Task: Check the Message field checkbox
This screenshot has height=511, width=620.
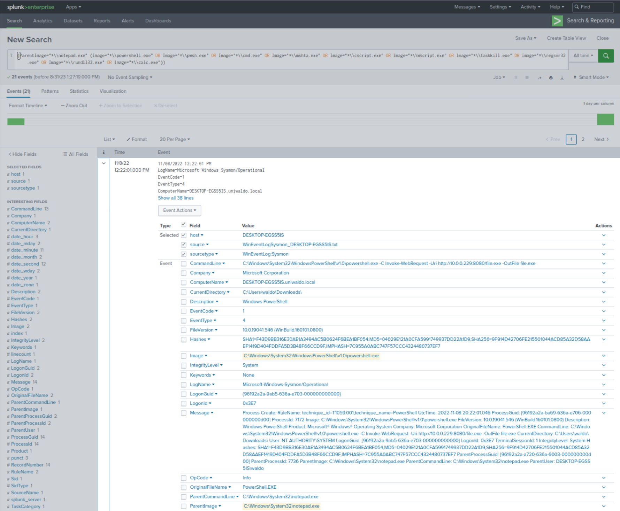Action: [x=183, y=413]
